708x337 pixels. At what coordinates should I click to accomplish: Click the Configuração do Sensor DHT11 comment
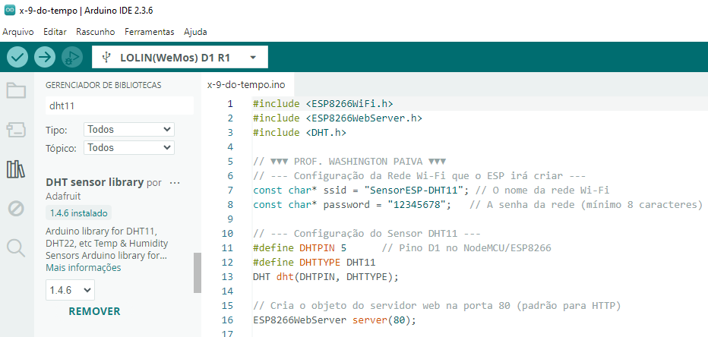click(x=367, y=234)
